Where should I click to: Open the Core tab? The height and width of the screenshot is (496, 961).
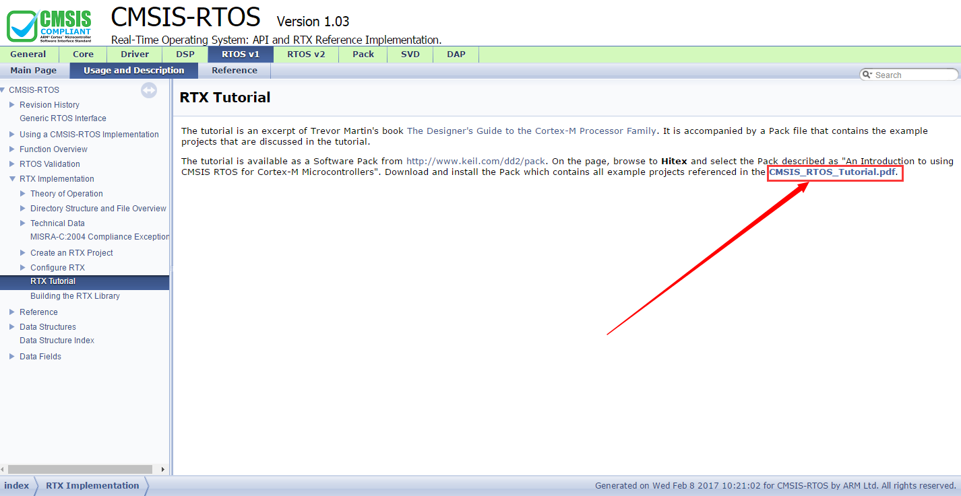pyautogui.click(x=84, y=55)
